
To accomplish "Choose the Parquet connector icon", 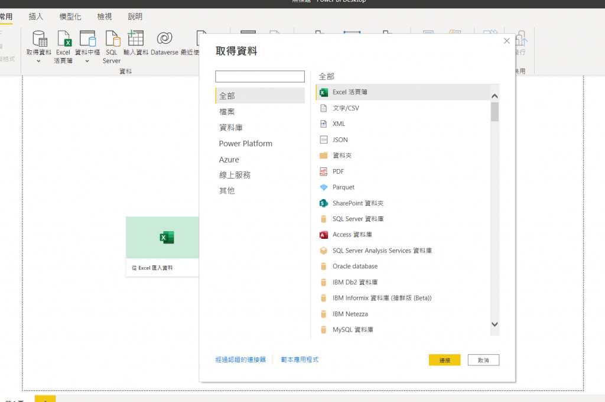I will [x=324, y=187].
